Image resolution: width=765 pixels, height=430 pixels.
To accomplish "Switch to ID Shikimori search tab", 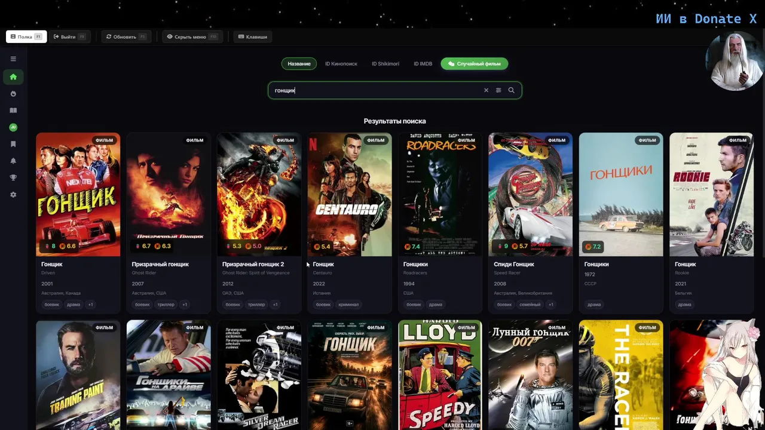I will (385, 64).
